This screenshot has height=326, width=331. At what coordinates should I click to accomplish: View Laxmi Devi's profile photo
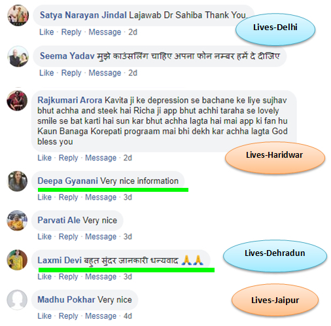(x=17, y=260)
